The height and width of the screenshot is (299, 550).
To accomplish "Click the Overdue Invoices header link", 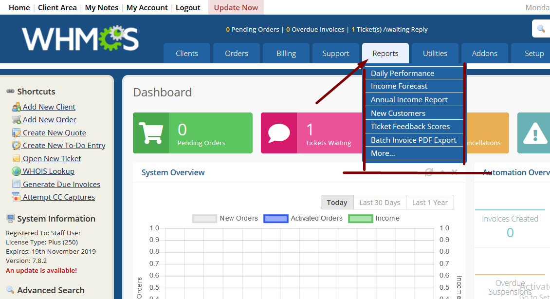I will [x=315, y=30].
